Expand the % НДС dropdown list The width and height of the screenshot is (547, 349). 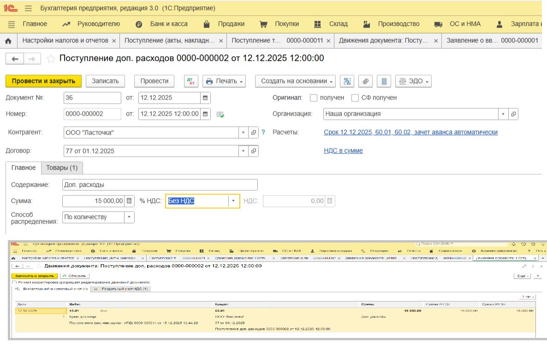click(x=233, y=201)
